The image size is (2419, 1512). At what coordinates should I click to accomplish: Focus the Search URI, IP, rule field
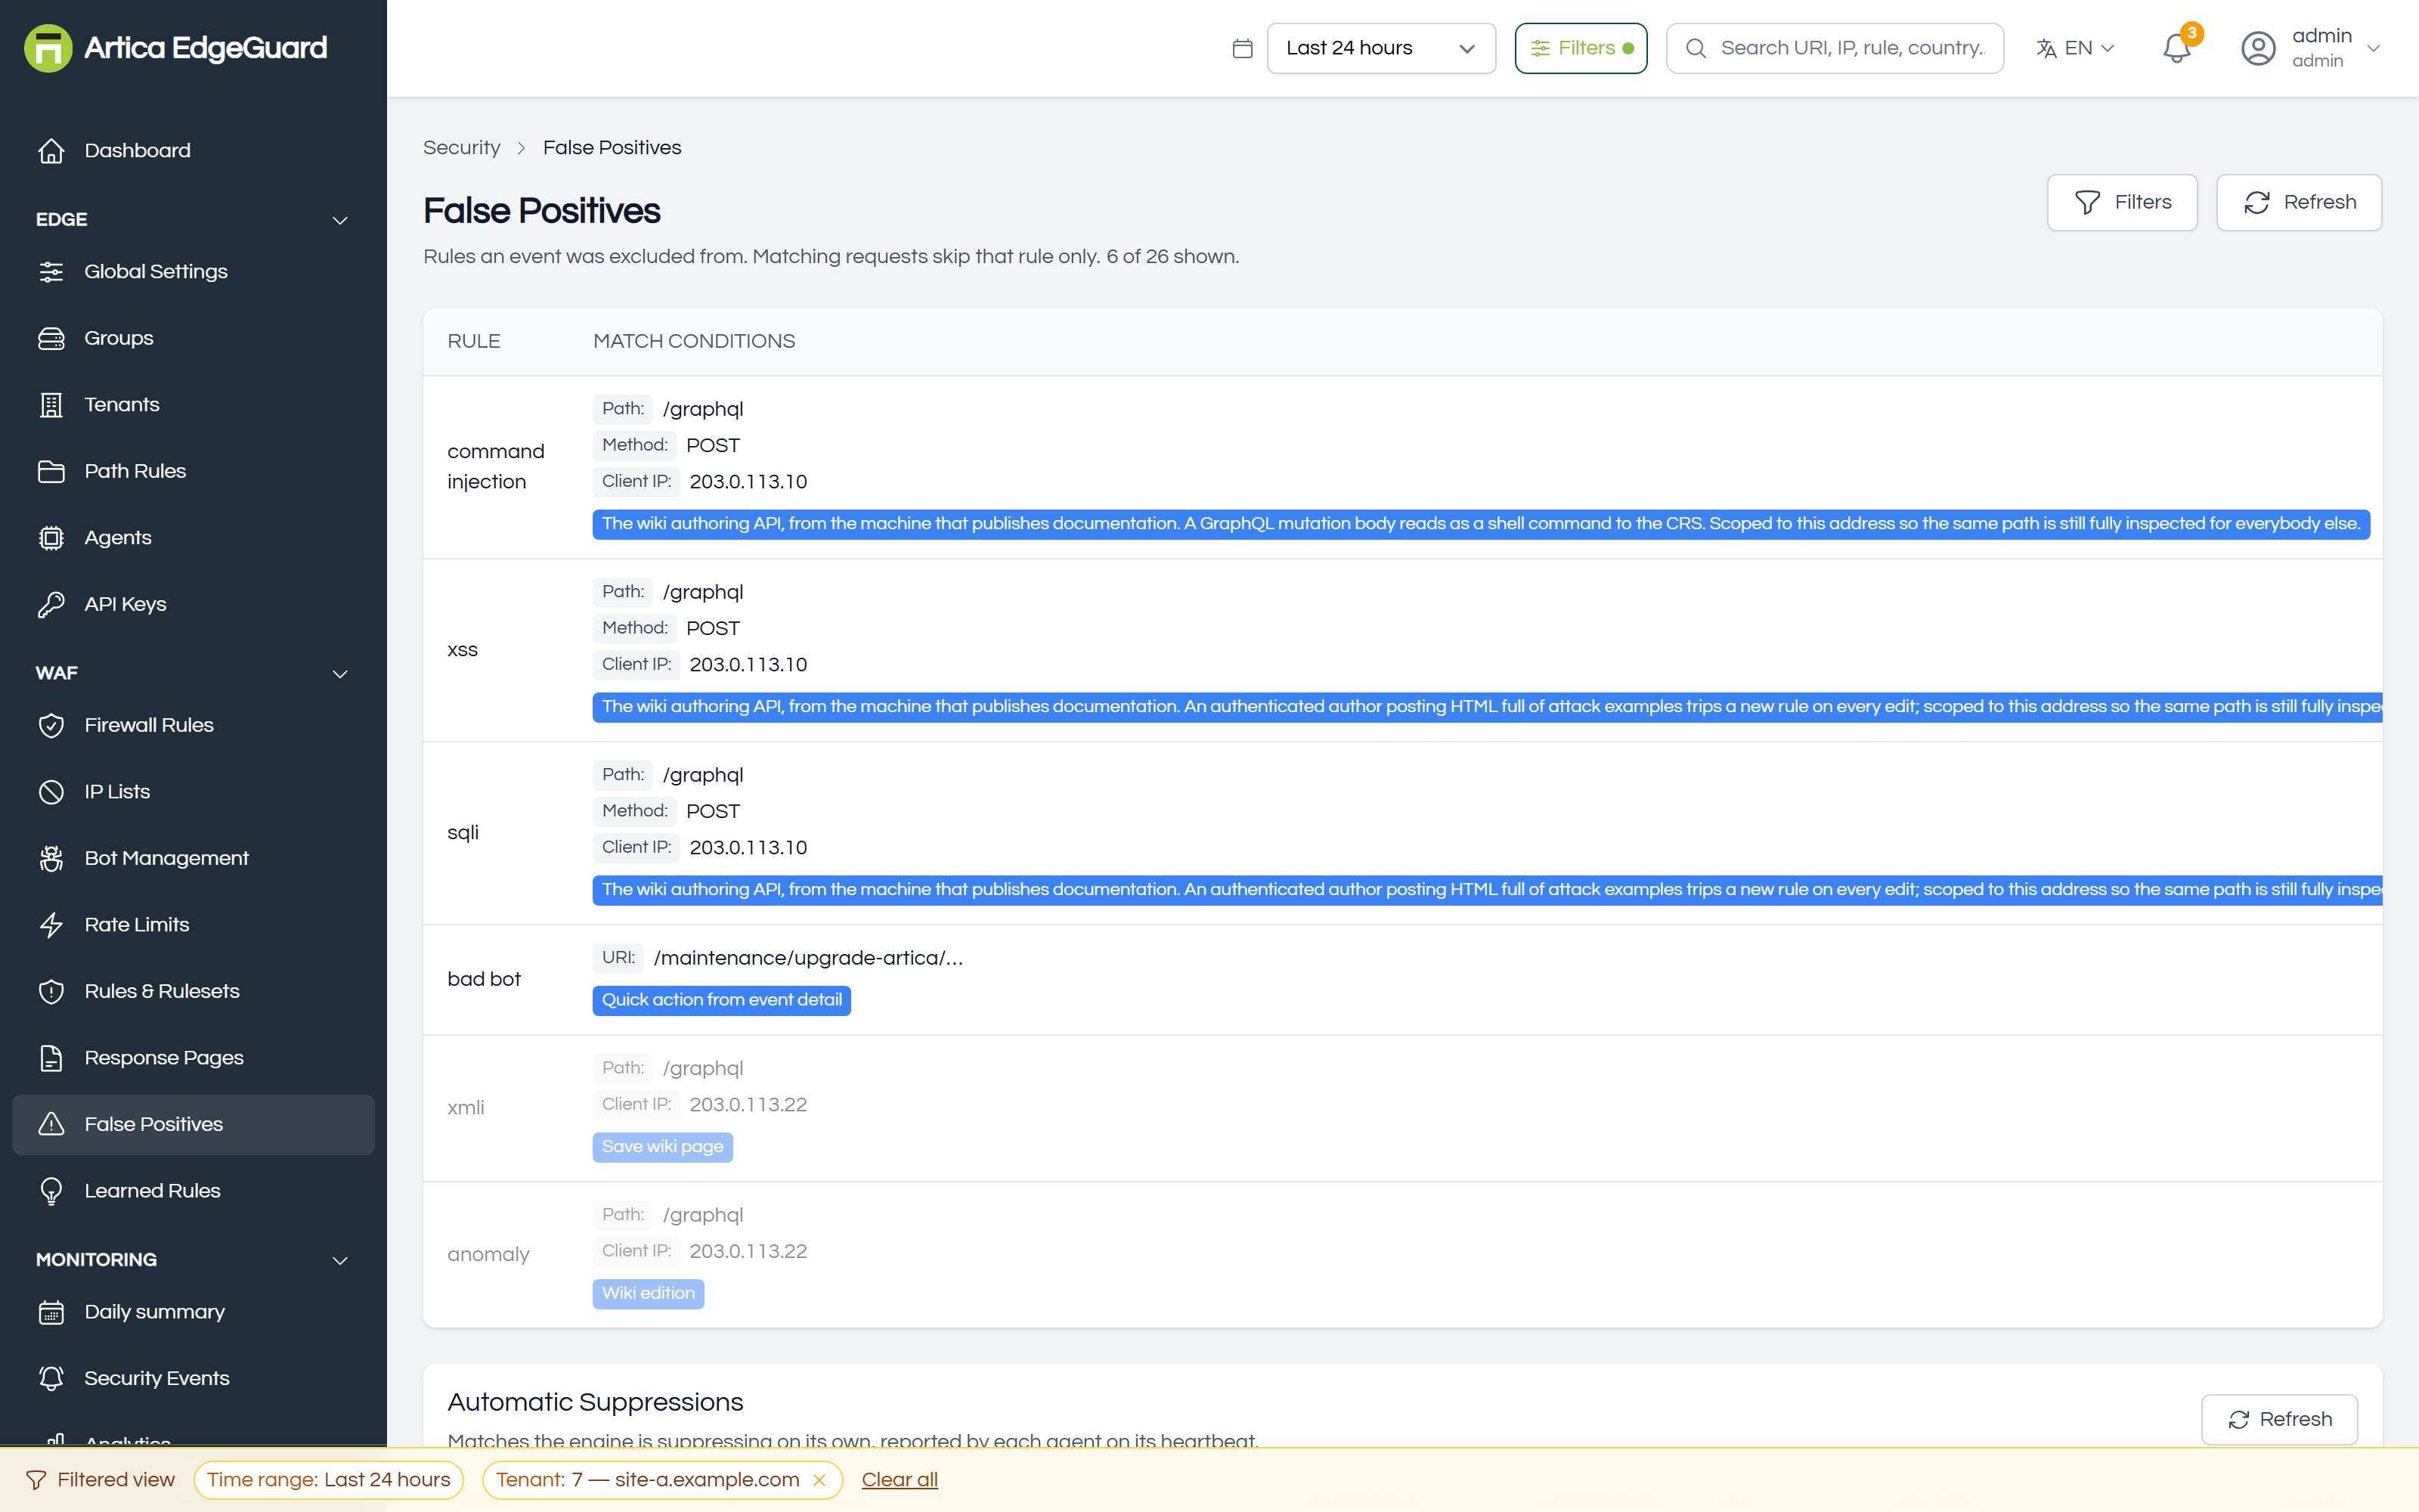coord(1834,48)
